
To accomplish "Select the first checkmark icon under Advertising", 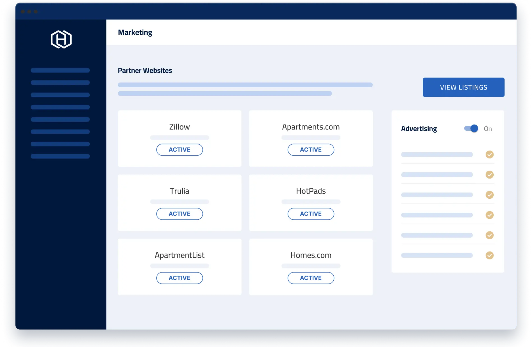I will coord(490,154).
